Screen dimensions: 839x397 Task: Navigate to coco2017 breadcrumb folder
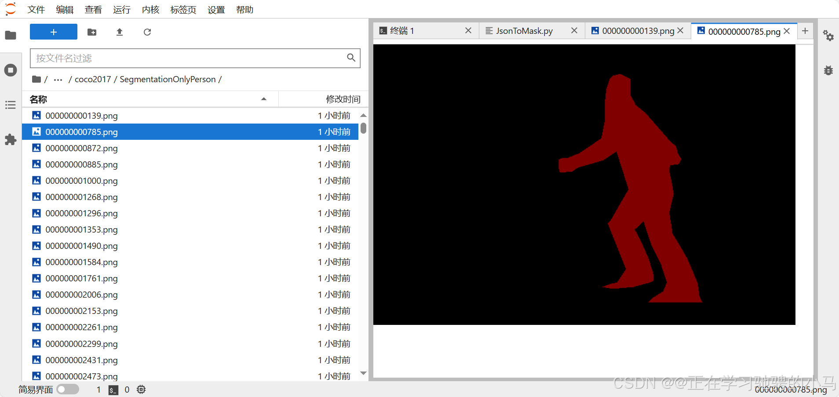[93, 79]
